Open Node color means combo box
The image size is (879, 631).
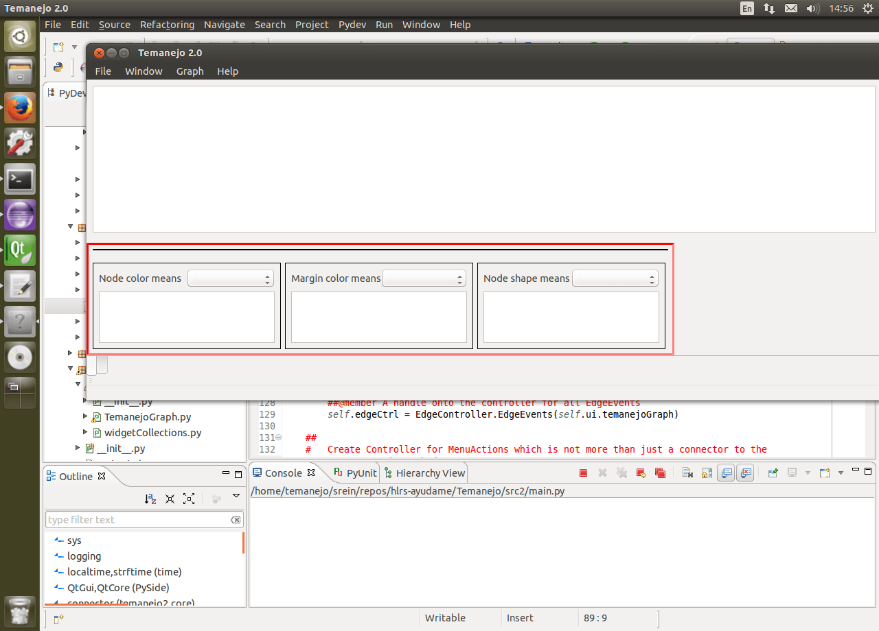pyautogui.click(x=231, y=278)
